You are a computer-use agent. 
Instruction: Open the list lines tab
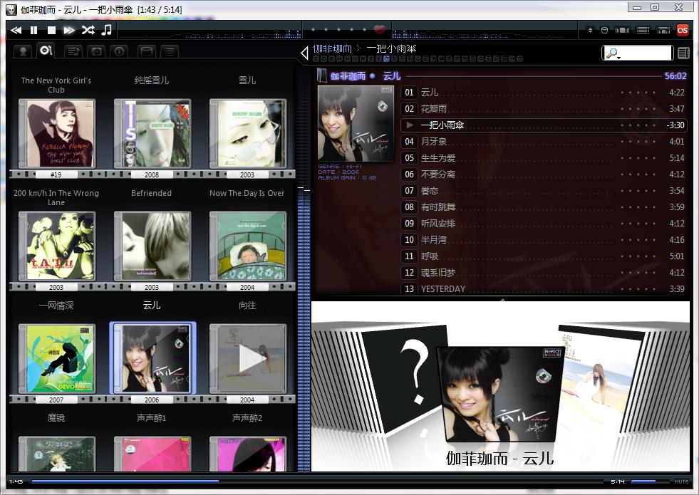point(170,52)
